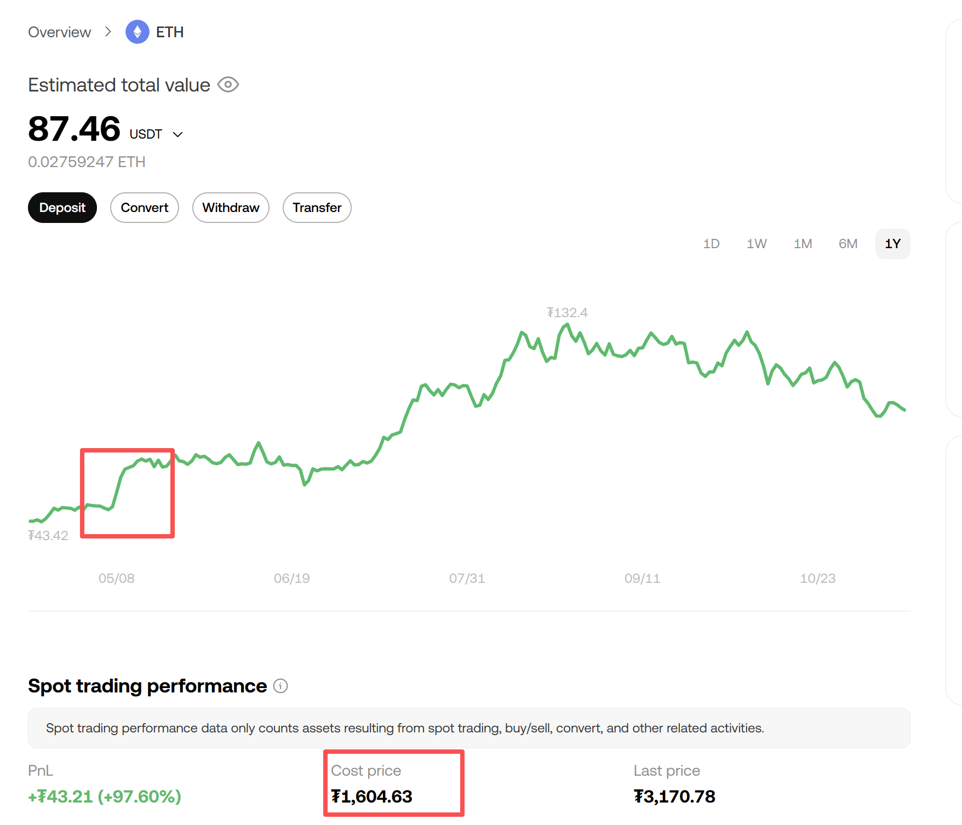
Task: Click the Last price value ₮3,170.78
Action: click(674, 796)
